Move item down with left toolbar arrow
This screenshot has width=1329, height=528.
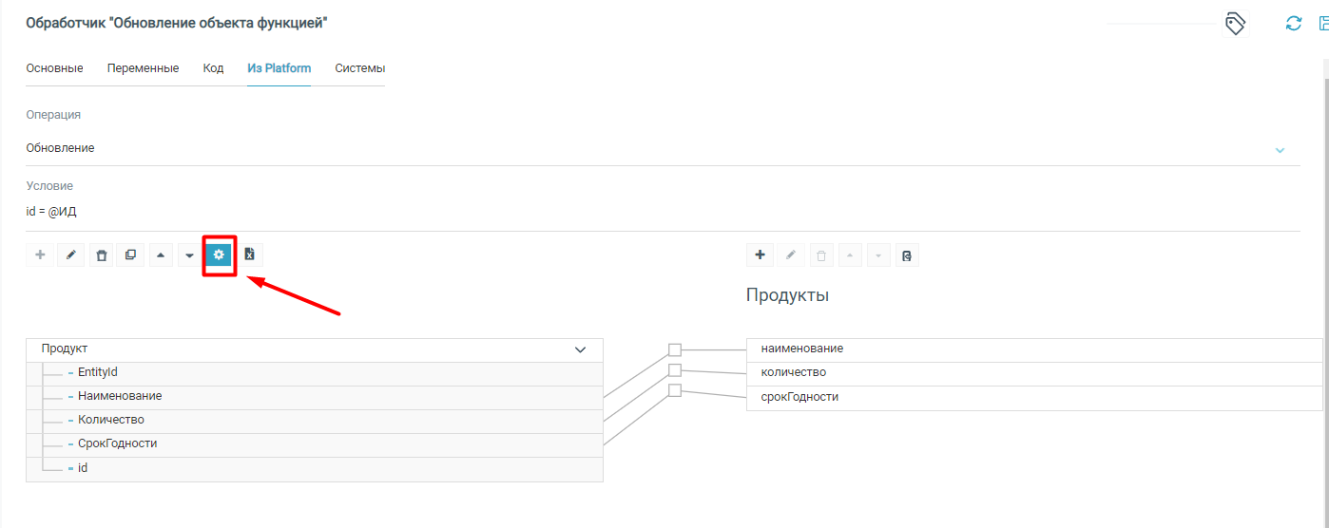[x=189, y=255]
